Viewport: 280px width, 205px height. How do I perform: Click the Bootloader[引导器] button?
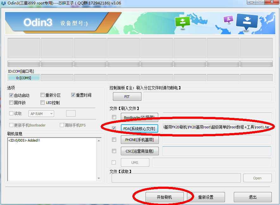point(140,117)
